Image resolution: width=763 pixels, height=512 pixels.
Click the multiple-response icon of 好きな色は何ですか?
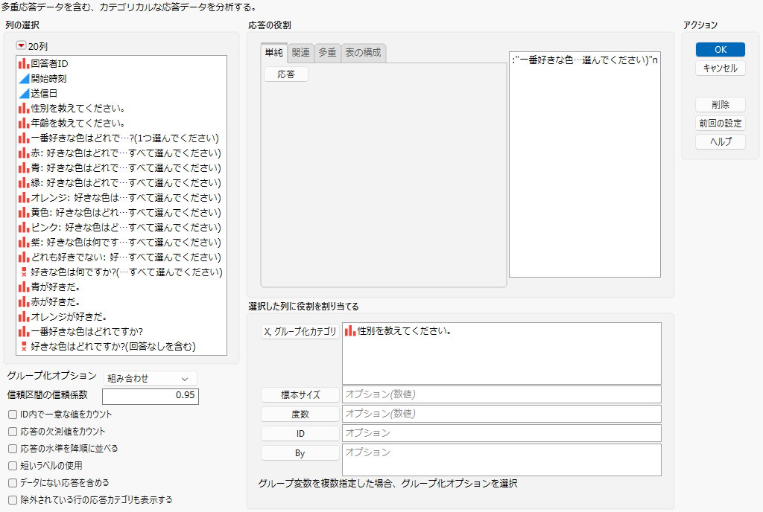[x=24, y=272]
